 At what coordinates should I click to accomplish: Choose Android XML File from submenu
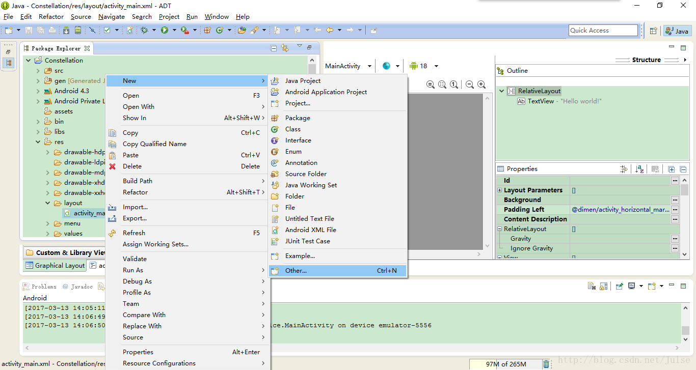coord(337,230)
